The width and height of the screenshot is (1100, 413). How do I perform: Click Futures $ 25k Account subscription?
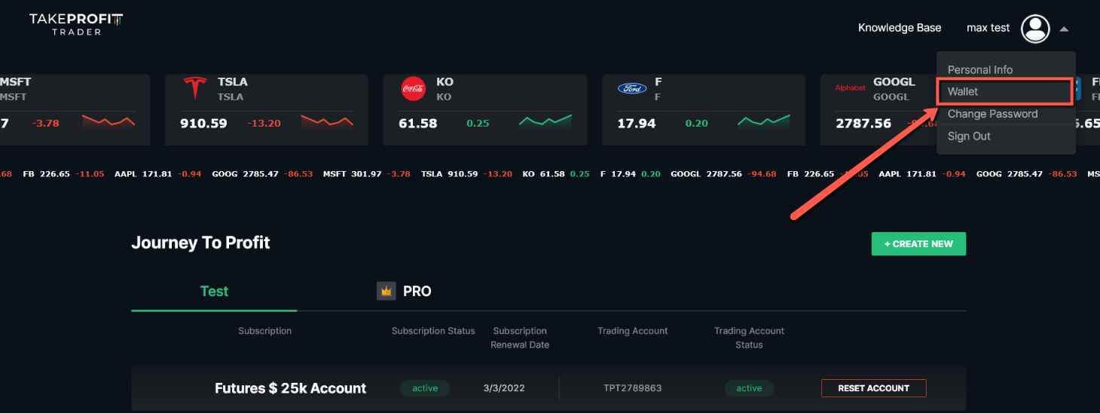click(290, 388)
